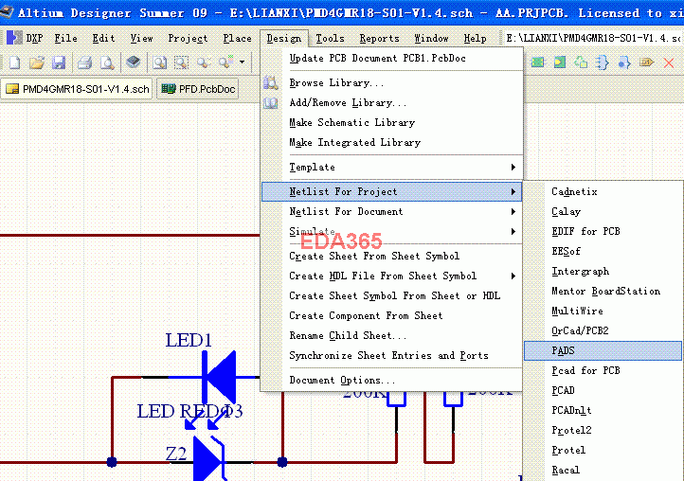Screen dimensions: 684x481
Task: Click the magnifier with colored grid icon
Action: point(226,62)
